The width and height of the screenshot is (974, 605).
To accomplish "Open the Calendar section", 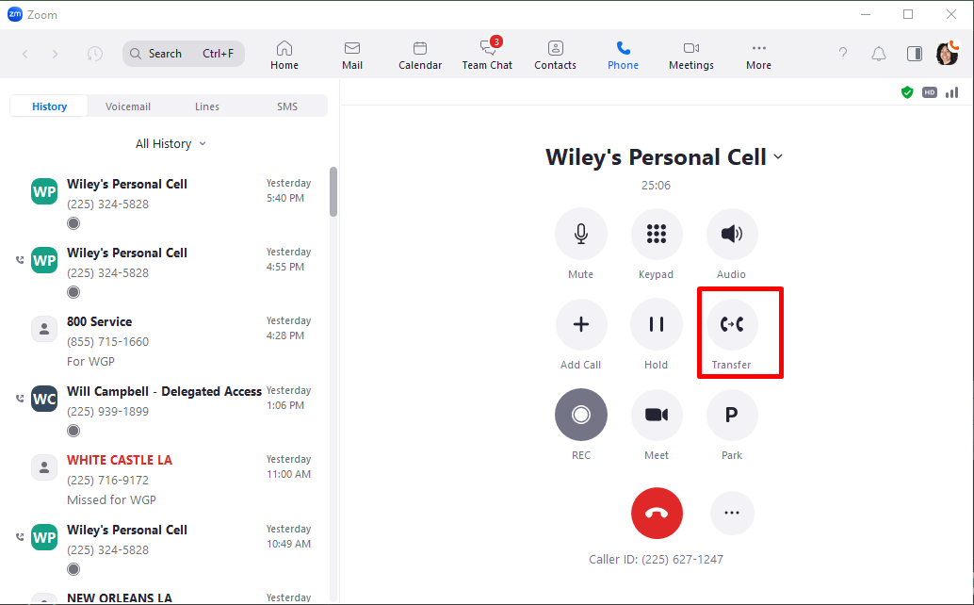I will [x=420, y=55].
